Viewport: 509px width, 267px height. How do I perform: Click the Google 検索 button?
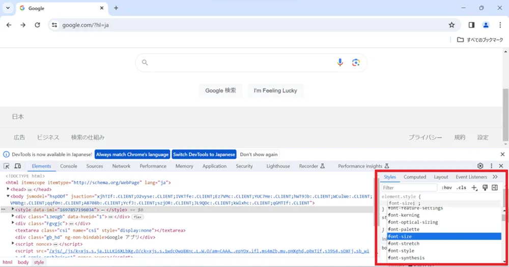coord(220,91)
